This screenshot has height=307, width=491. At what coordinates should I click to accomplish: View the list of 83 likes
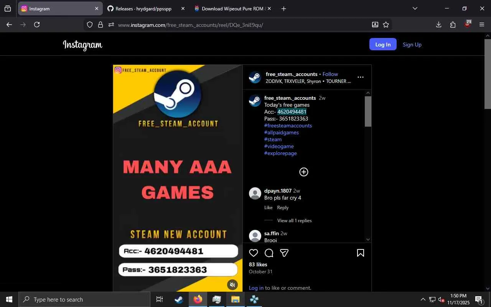point(258,264)
